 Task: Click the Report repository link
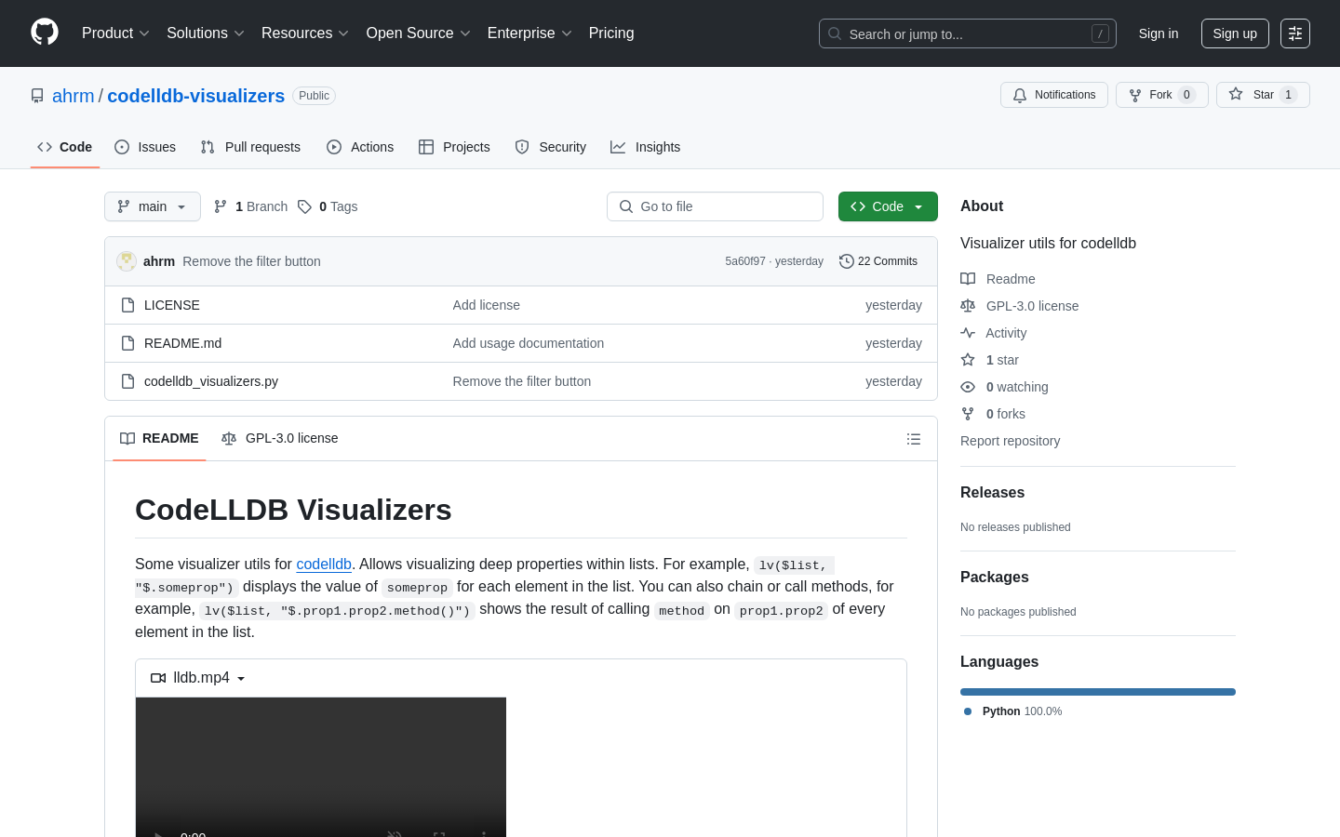(1010, 441)
